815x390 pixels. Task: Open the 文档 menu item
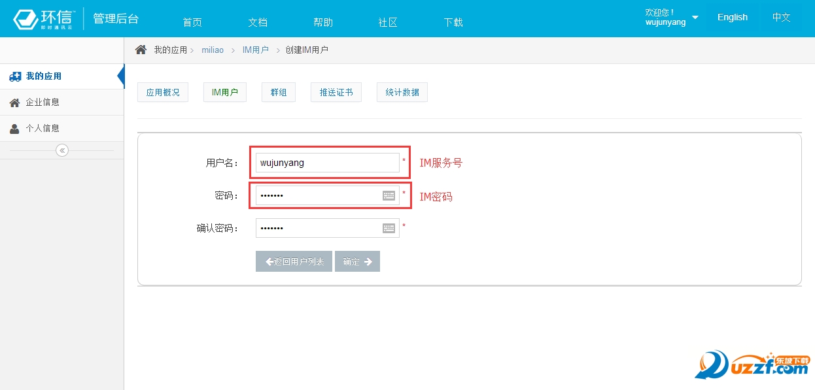coord(258,22)
